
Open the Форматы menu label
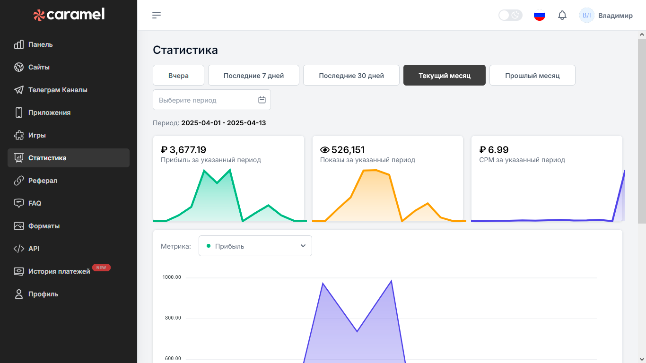[44, 226]
